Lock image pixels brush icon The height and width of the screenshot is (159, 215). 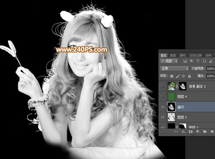point(178,76)
